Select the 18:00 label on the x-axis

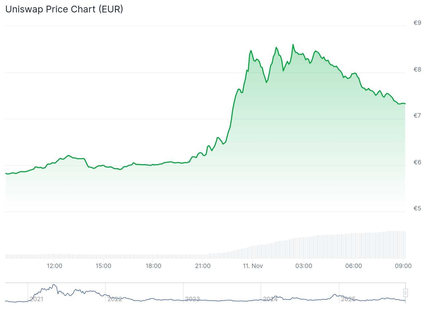tap(153, 266)
